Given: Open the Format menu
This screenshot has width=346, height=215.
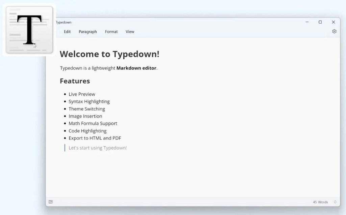Looking at the screenshot, I should click(x=111, y=32).
